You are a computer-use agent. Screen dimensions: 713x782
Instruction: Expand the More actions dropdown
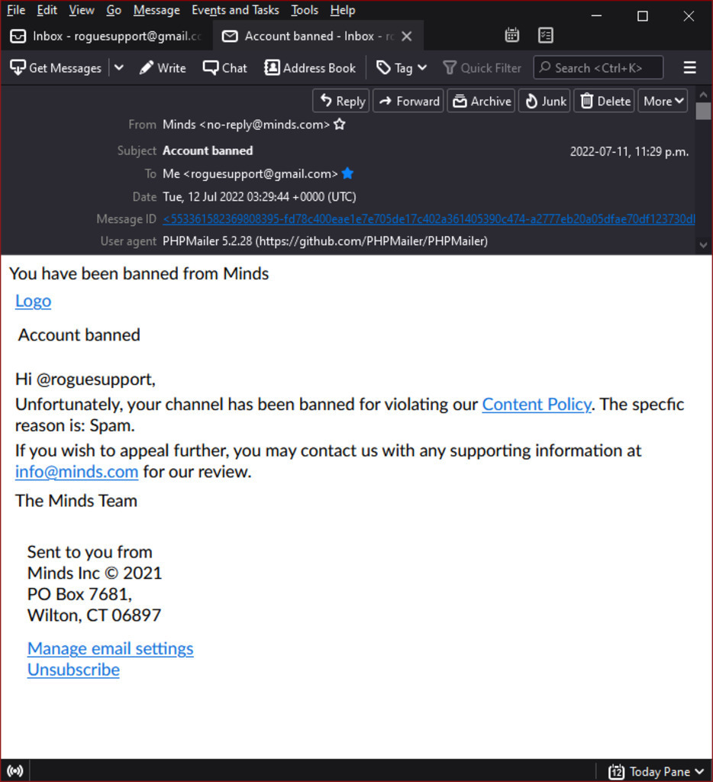663,101
